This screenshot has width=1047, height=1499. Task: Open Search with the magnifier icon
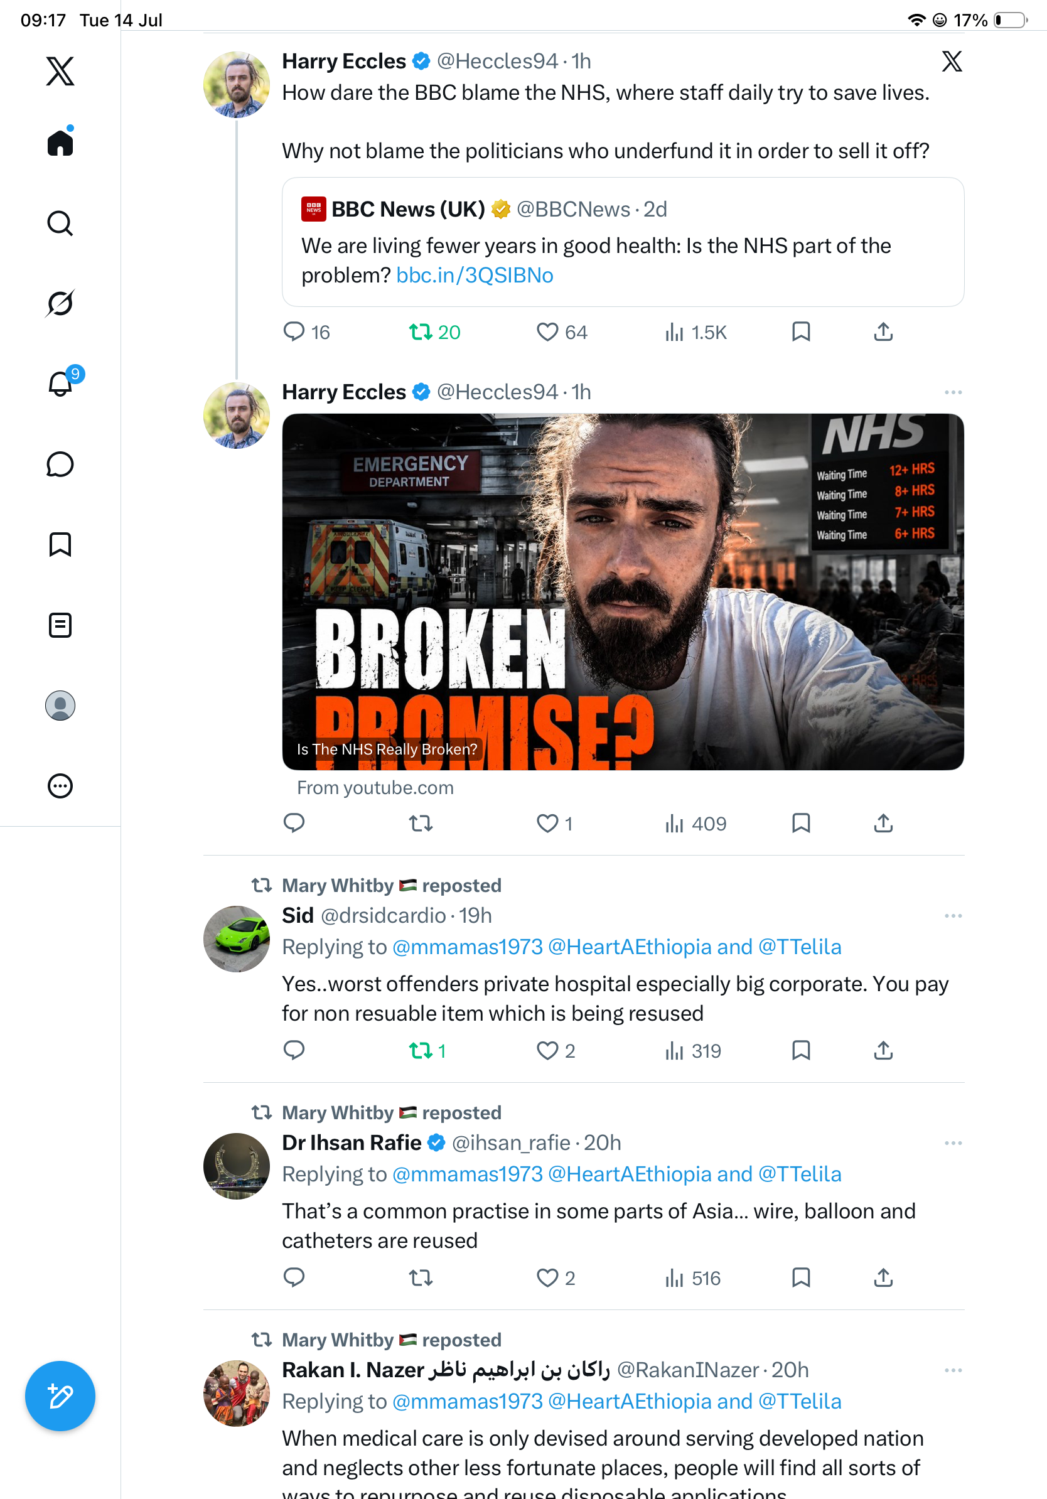[x=60, y=223]
